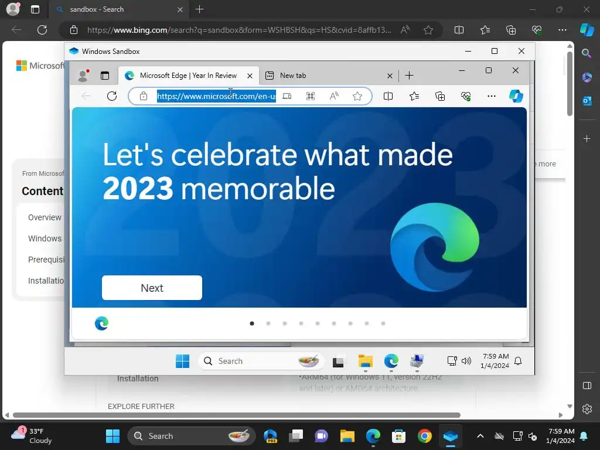Click Edge logo below the slideshow
Viewport: 600px width, 450px height.
(x=101, y=323)
